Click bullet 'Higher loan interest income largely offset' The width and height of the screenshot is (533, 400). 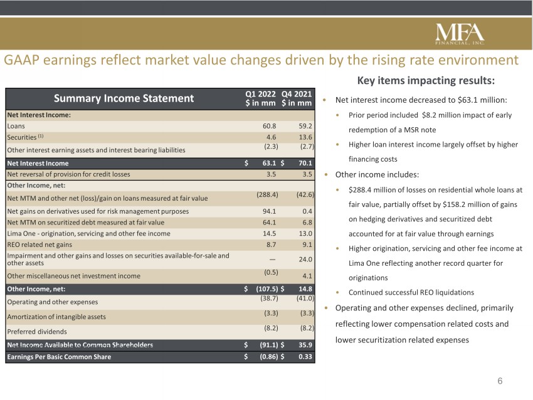point(433,152)
